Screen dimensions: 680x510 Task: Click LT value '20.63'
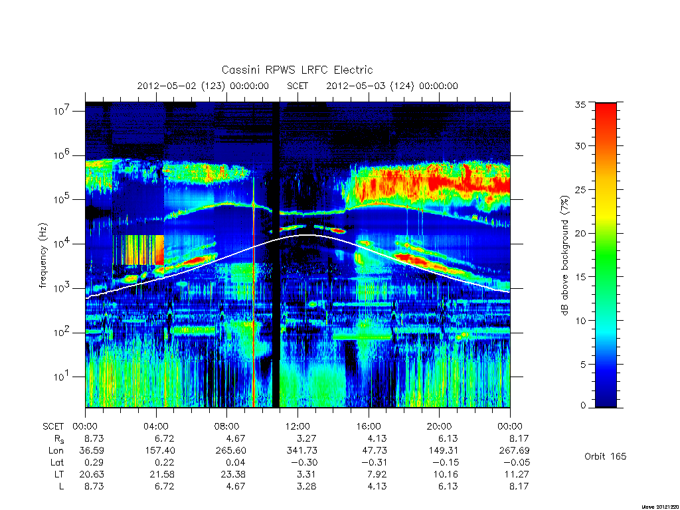coord(92,474)
